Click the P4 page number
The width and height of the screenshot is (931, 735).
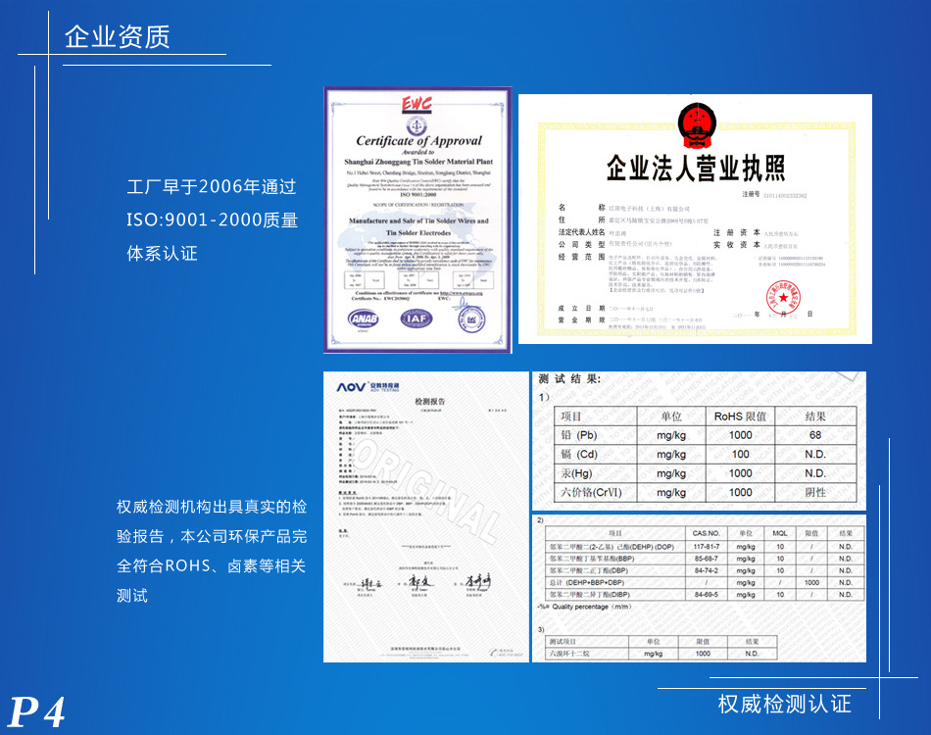click(37, 712)
